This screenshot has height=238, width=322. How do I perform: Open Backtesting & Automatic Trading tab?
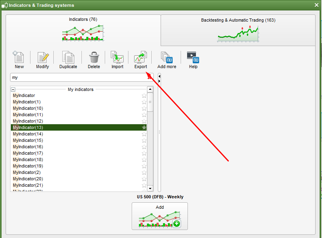tap(238, 30)
